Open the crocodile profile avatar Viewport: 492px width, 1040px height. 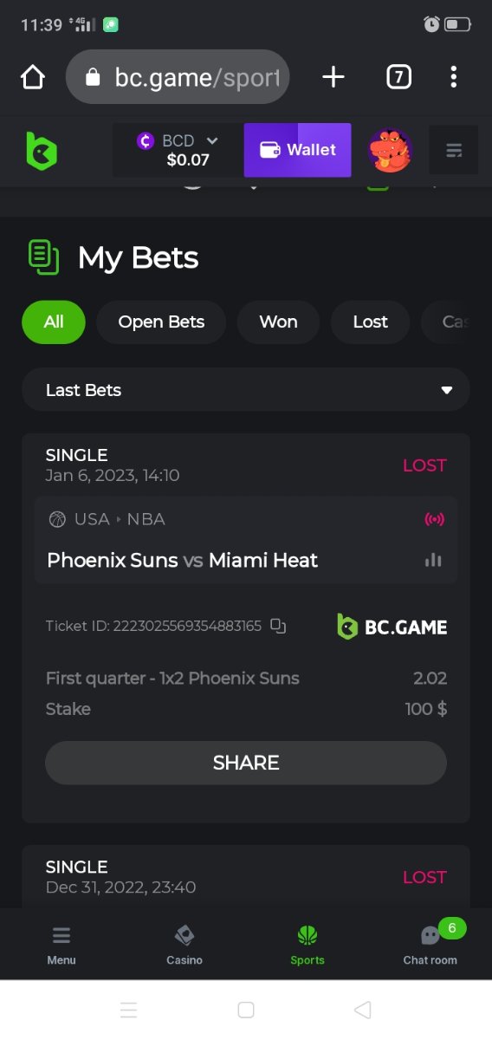(390, 151)
